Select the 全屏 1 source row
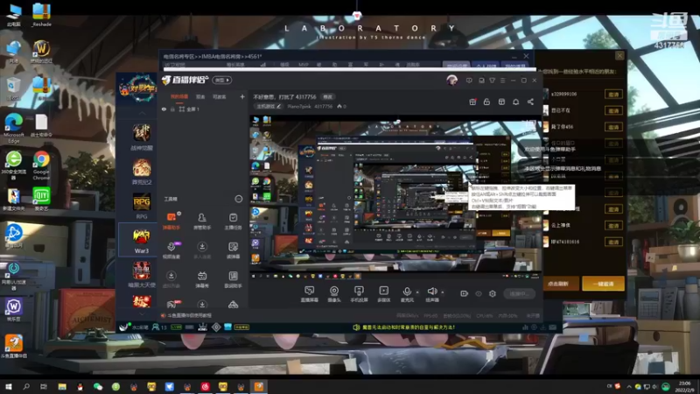The height and width of the screenshot is (394, 700). (203, 109)
